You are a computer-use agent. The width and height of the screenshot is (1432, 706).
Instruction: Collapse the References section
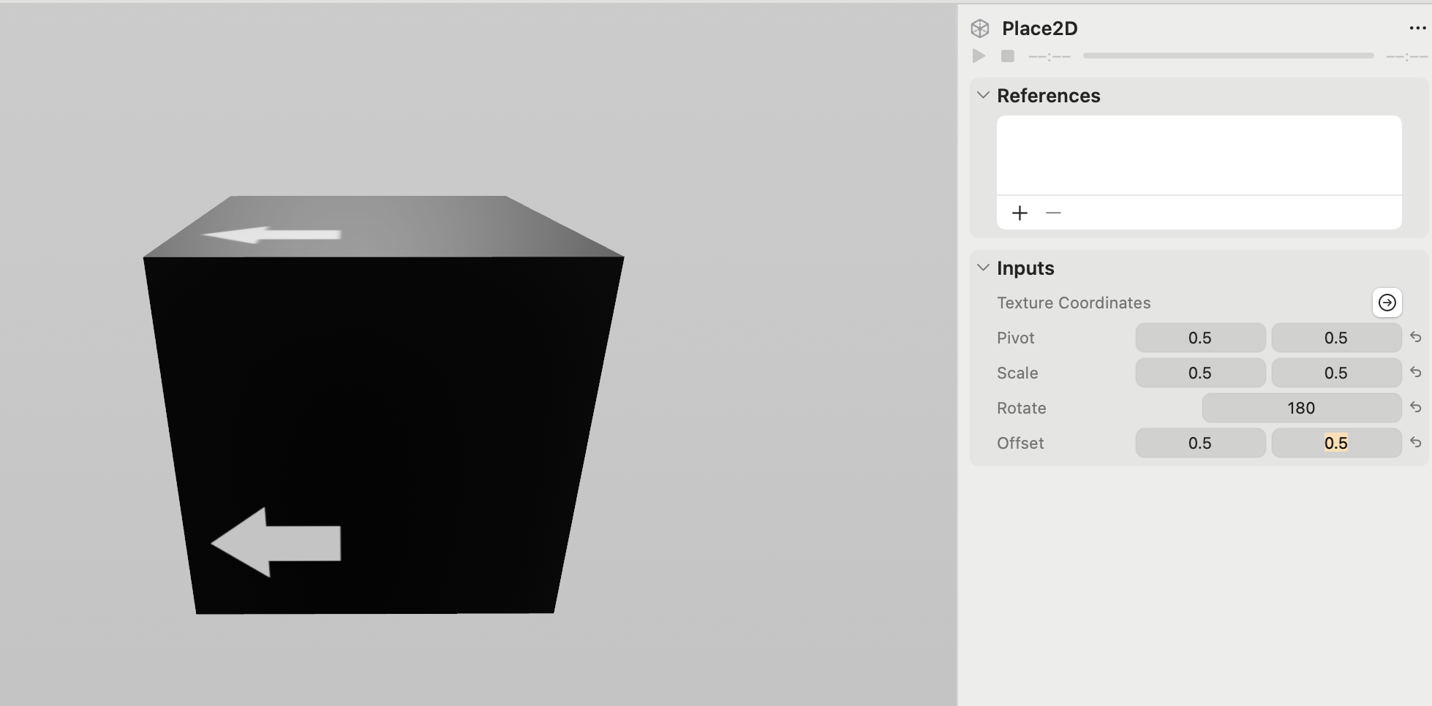[x=982, y=94]
